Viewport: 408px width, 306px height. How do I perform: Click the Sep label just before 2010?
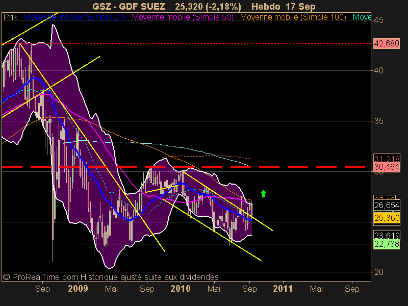click(147, 289)
